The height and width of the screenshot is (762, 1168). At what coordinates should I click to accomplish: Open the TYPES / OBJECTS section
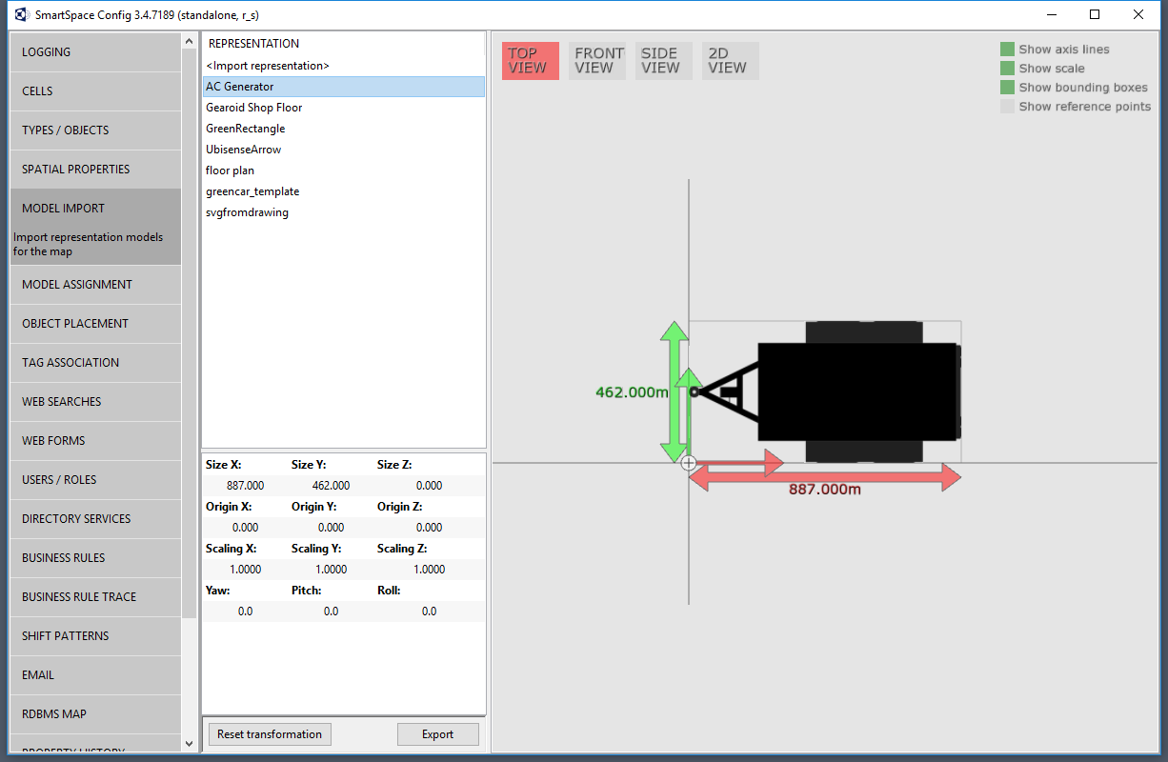pos(95,130)
